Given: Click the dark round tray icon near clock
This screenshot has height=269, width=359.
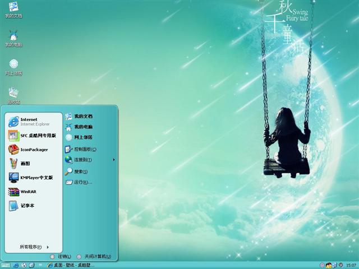Looking at the screenshot, I should 340,265.
